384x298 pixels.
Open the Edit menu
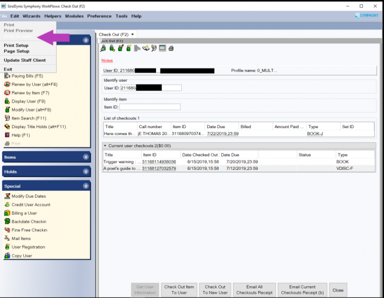click(15, 16)
